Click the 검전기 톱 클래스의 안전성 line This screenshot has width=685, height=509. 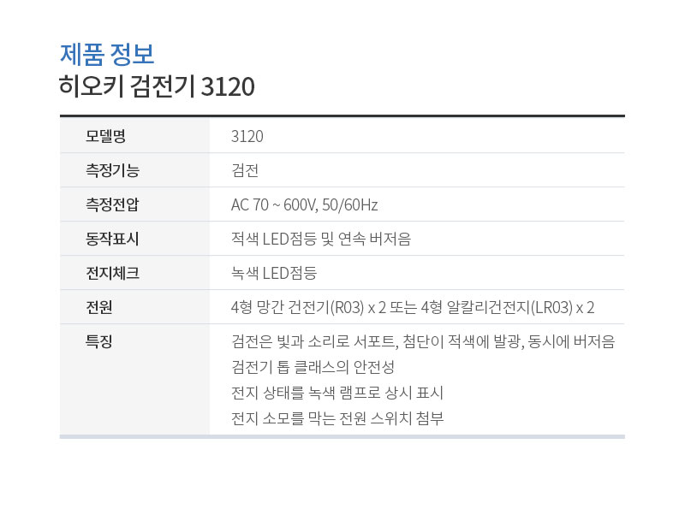[313, 367]
